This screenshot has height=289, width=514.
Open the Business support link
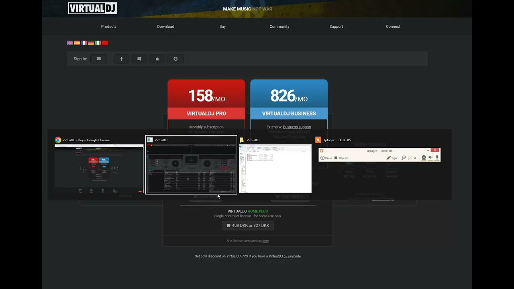(297, 127)
